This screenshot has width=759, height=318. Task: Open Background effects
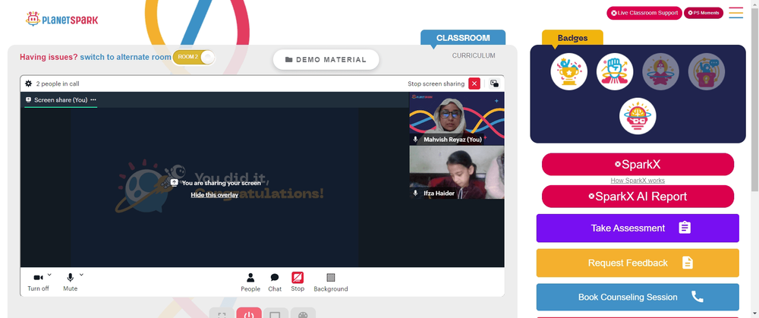[331, 282]
